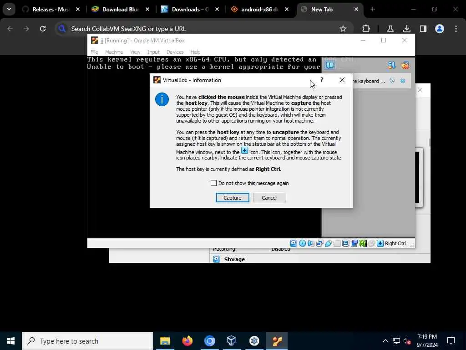Screen dimensions: 466x350
Task: Click the network status bar icon
Action: 320,243
